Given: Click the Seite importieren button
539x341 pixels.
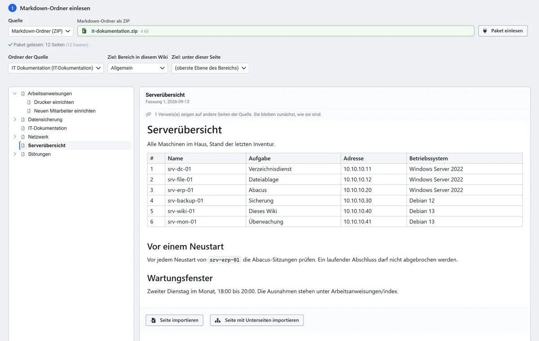Looking at the screenshot, I should pos(174,320).
